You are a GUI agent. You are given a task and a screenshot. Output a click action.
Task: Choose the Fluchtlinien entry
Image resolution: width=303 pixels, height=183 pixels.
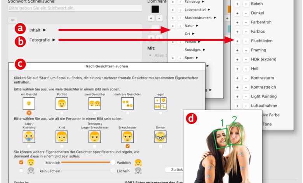(262, 41)
